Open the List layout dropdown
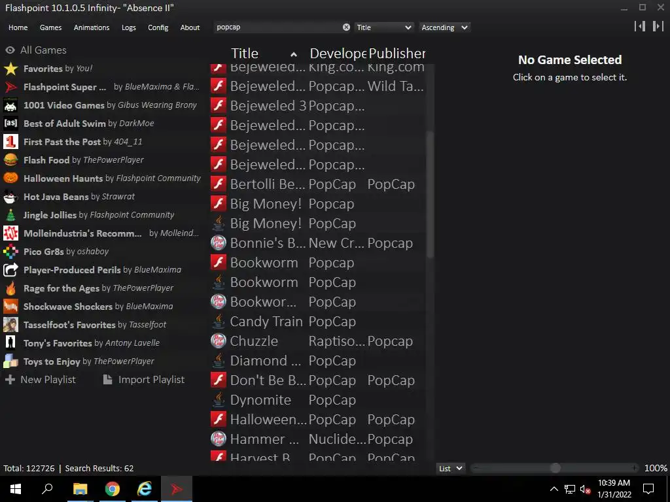Image resolution: width=670 pixels, height=502 pixels. pos(450,468)
